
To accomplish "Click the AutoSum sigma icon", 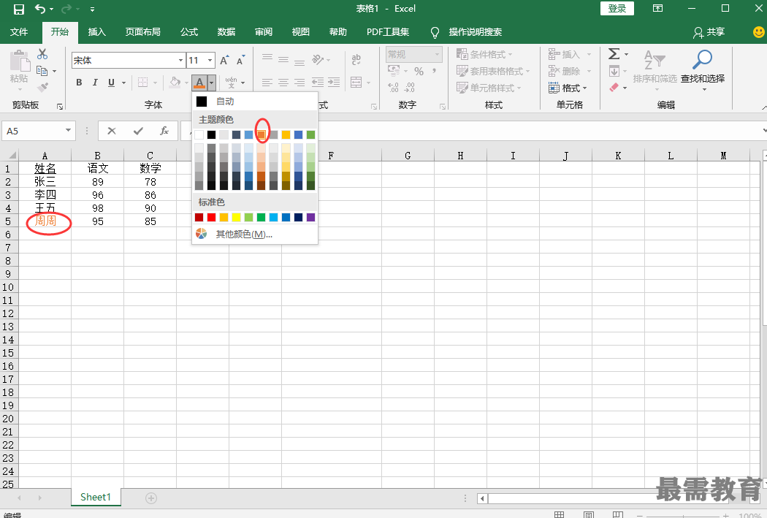I will click(x=614, y=54).
